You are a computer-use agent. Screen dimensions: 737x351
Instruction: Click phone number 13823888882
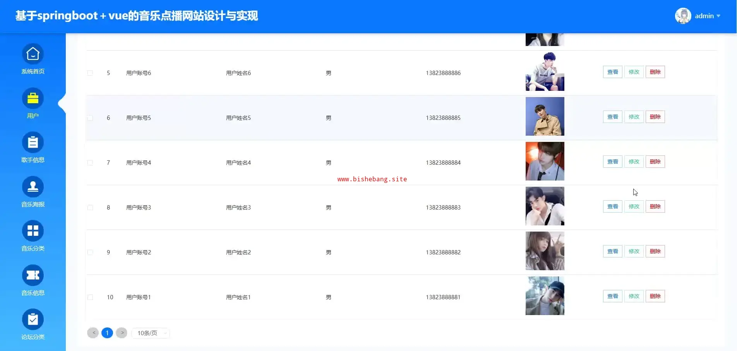(443, 252)
